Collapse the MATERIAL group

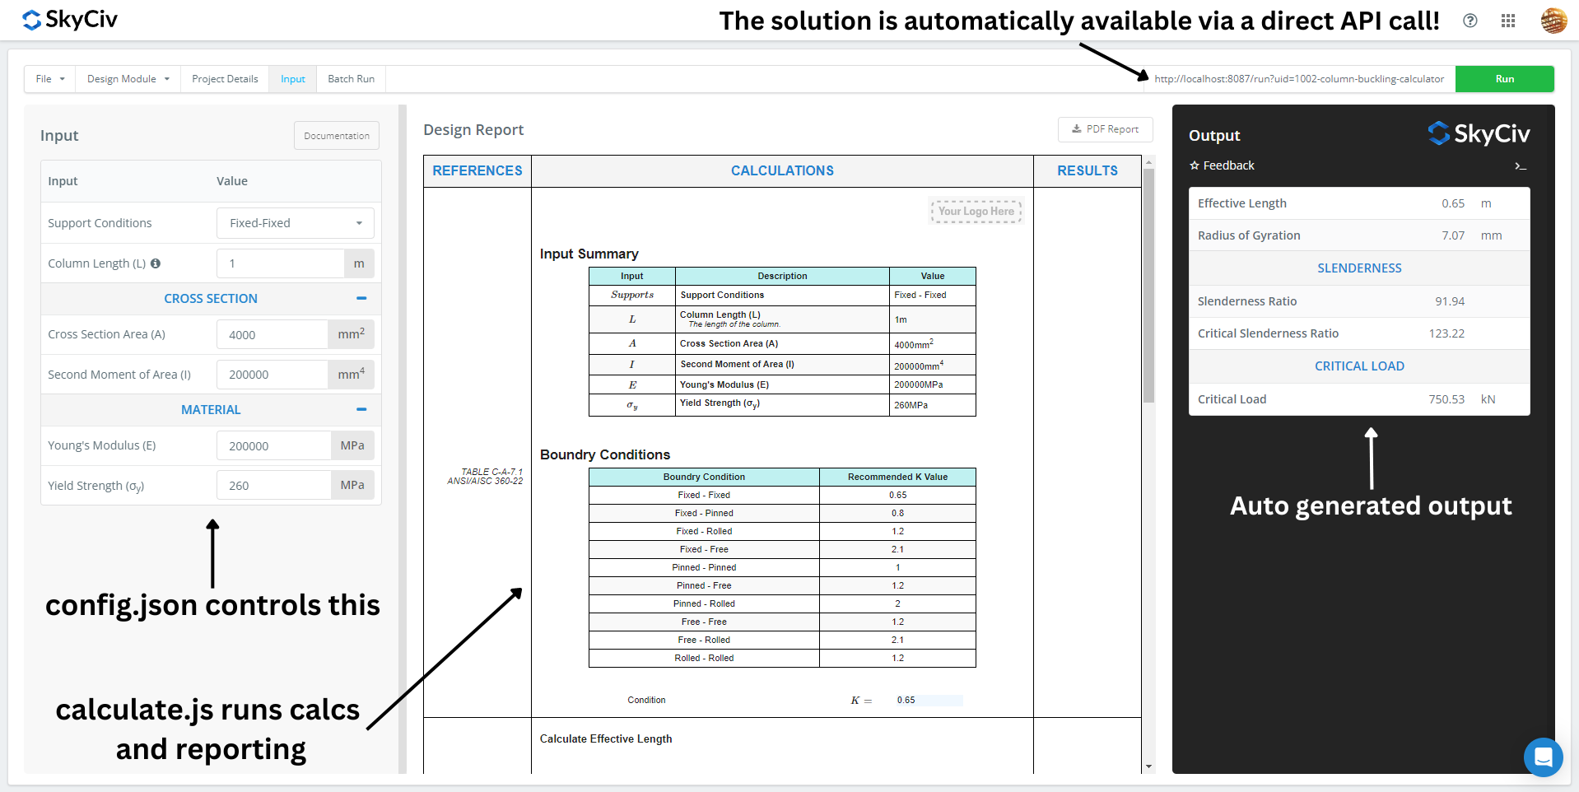(361, 409)
